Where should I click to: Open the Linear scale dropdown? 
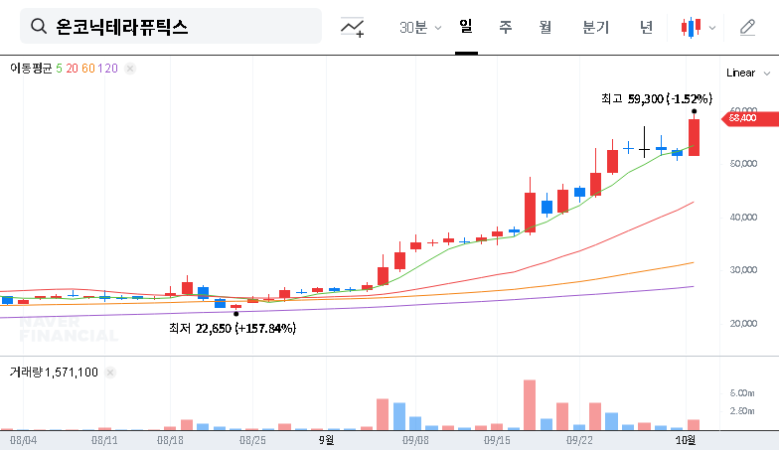(748, 73)
